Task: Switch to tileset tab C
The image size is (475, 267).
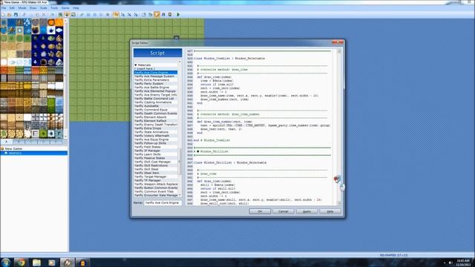Action: pyautogui.click(x=31, y=142)
